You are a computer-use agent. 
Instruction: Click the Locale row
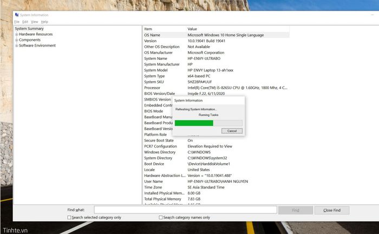216,170
